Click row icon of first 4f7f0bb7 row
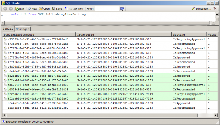This screenshot has width=220, height=125. pyautogui.click(x=5, y=48)
